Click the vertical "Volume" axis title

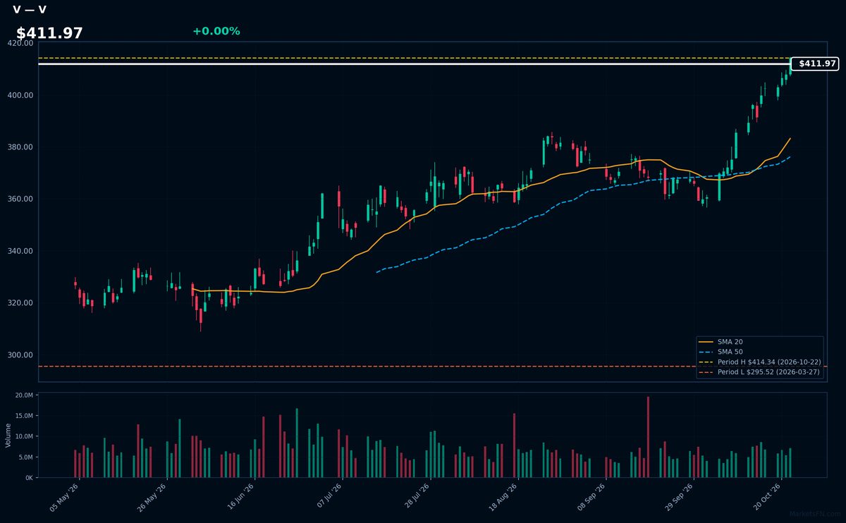(8, 436)
